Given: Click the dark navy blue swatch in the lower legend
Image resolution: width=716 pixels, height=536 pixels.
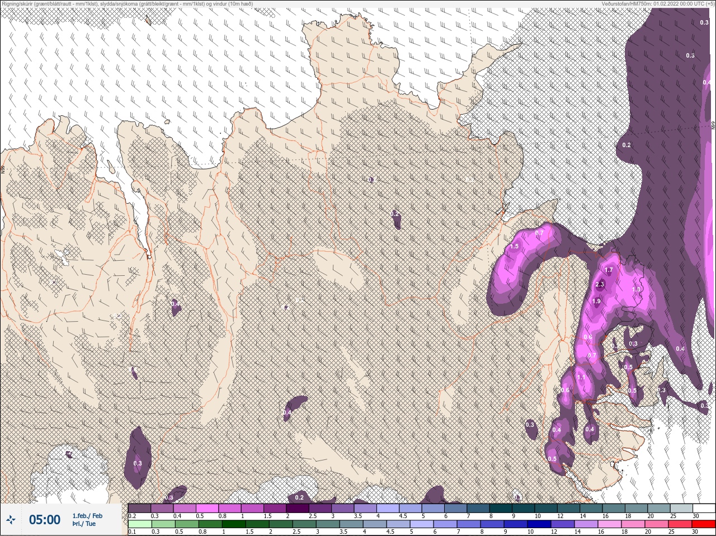Looking at the screenshot, I should pos(539,524).
